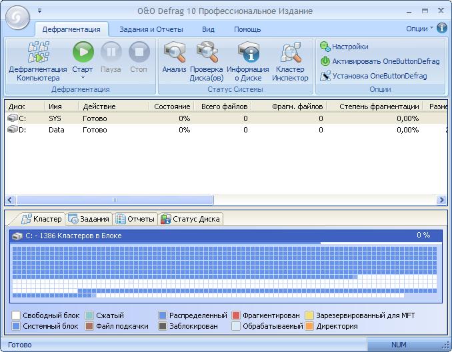Click the Файл подкачки legend swatch

click(89, 326)
